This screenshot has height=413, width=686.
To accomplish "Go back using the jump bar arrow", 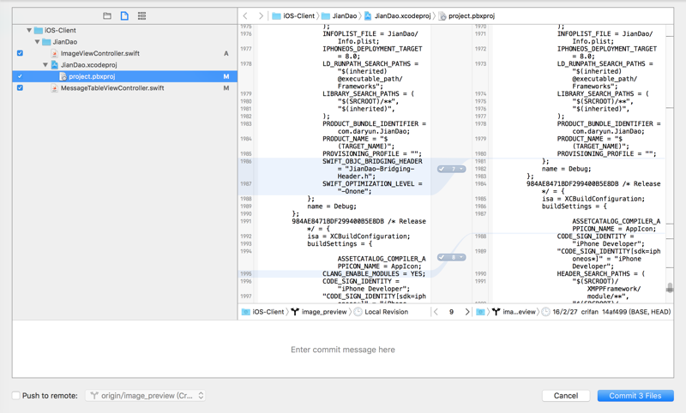I will pyautogui.click(x=245, y=15).
